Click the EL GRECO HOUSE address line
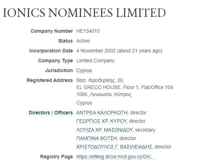224x165 pixels. point(125,87)
